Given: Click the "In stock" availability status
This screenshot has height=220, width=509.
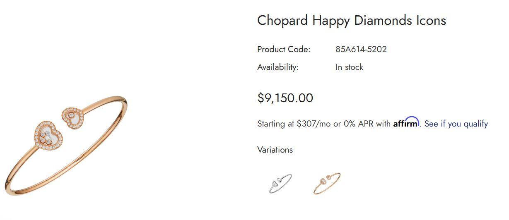Looking at the screenshot, I should 349,67.
